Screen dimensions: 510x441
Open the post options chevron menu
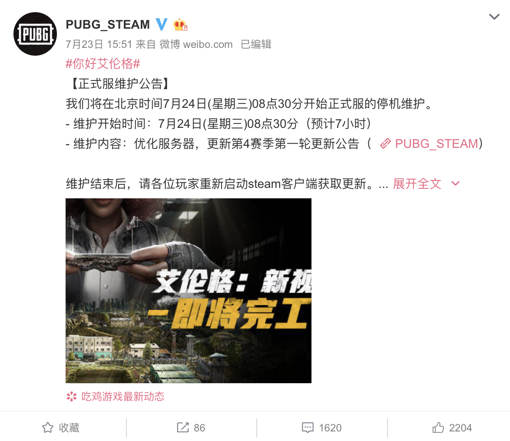(x=494, y=17)
